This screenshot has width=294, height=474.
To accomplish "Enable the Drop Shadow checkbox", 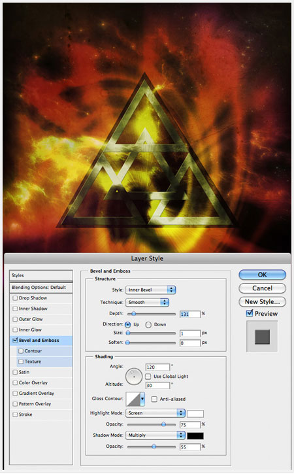I will tap(15, 298).
